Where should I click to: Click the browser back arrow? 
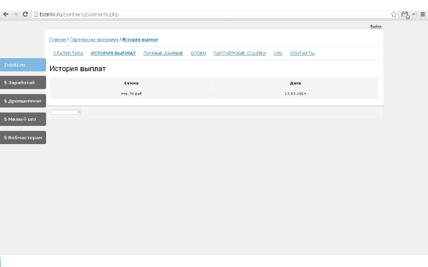tap(6, 14)
